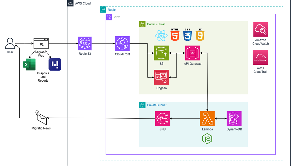295x166 pixels.
Task: Select the Private subnet lock icon
Action: click(142, 105)
